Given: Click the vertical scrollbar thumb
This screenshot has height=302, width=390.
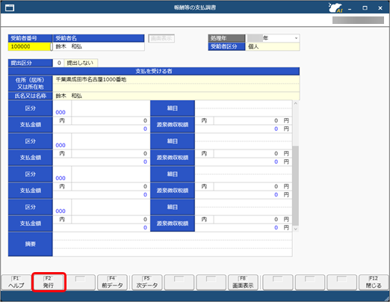Looking at the screenshot, I should pyautogui.click(x=296, y=185).
